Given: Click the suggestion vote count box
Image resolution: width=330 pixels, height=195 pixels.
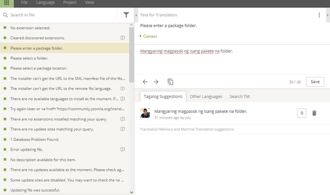Looking at the screenshot, I should (302, 113).
